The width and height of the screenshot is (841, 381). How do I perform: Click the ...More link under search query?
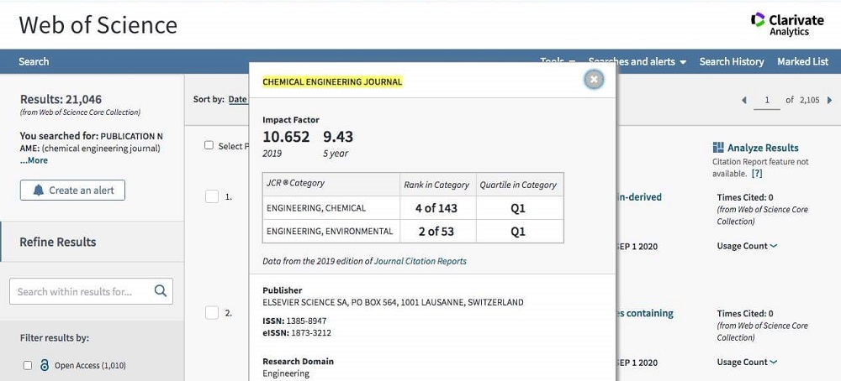34,160
